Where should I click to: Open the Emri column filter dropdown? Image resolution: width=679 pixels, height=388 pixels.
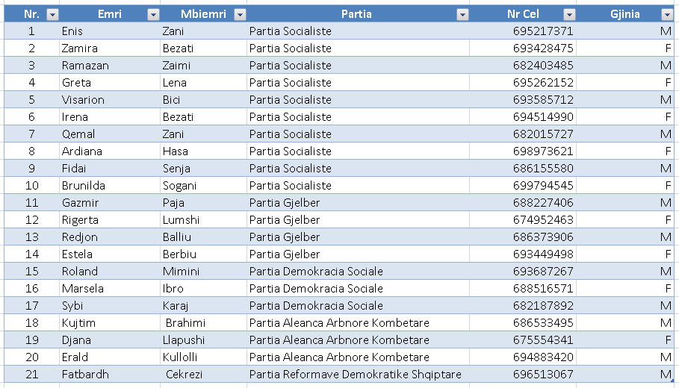tap(153, 14)
